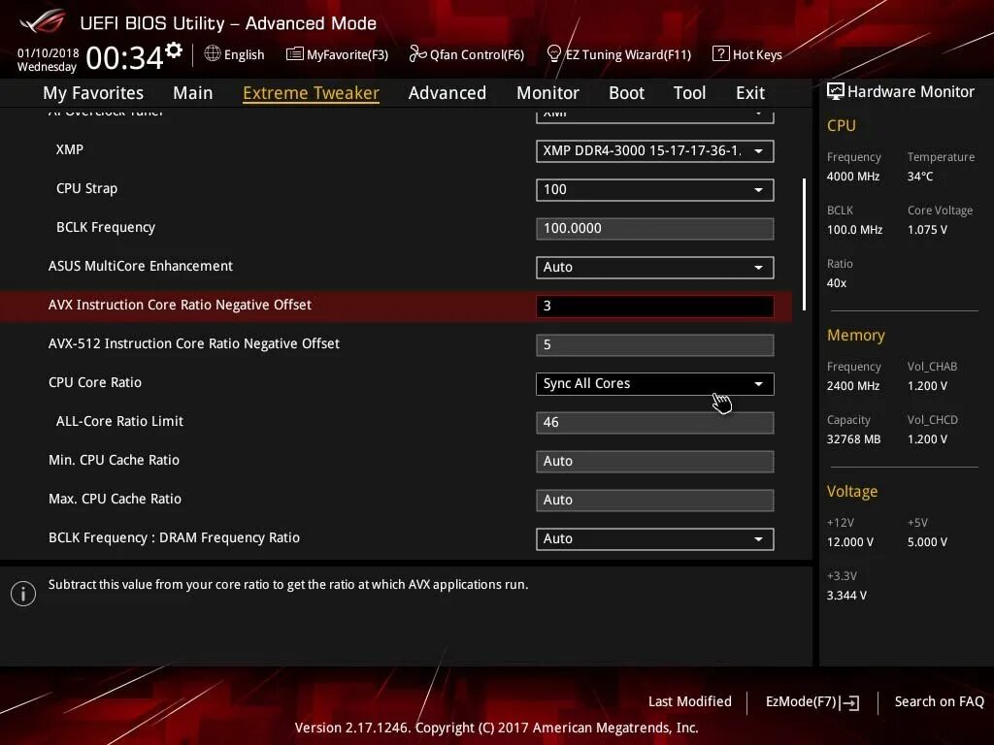Open the Tool tab

point(690,93)
